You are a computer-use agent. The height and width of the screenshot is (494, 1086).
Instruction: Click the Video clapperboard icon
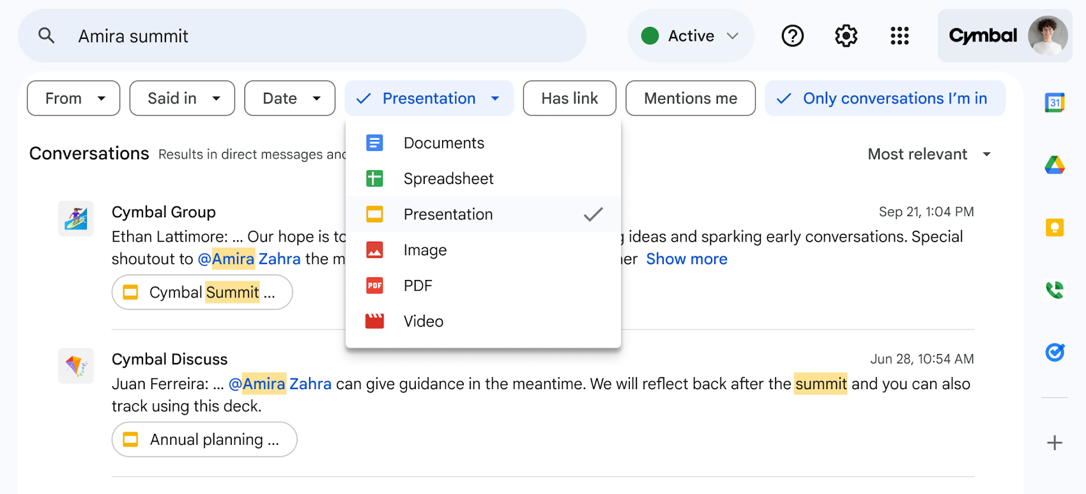pos(374,321)
